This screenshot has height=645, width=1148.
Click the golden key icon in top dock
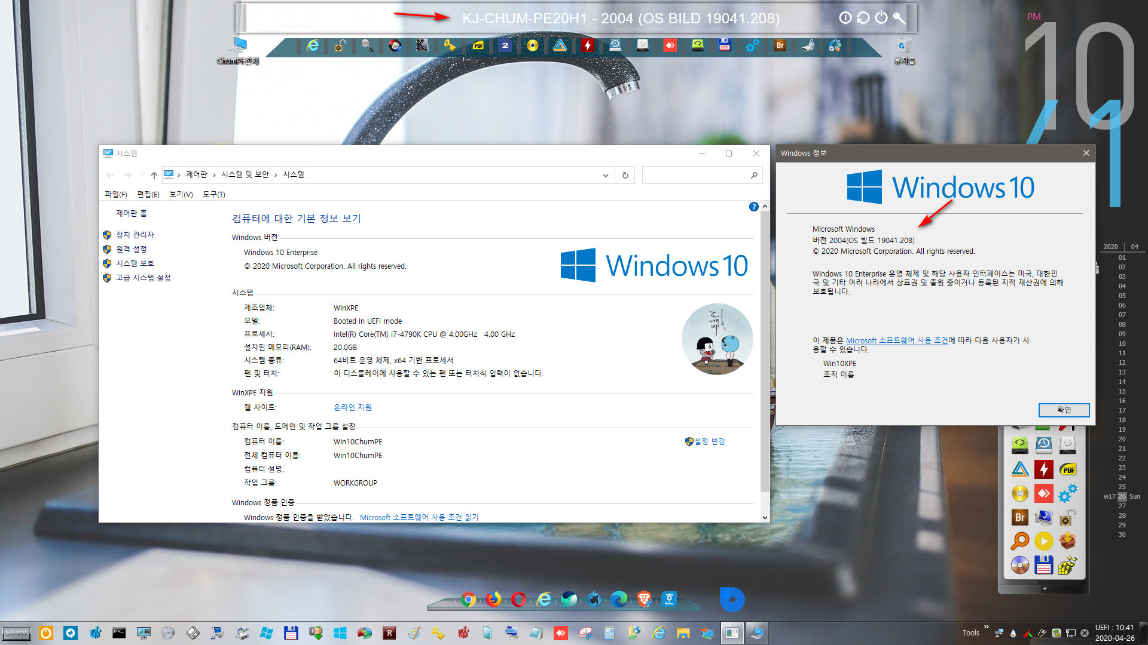[450, 45]
